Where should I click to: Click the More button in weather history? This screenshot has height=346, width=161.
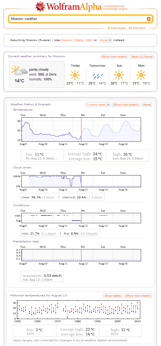[147, 105]
